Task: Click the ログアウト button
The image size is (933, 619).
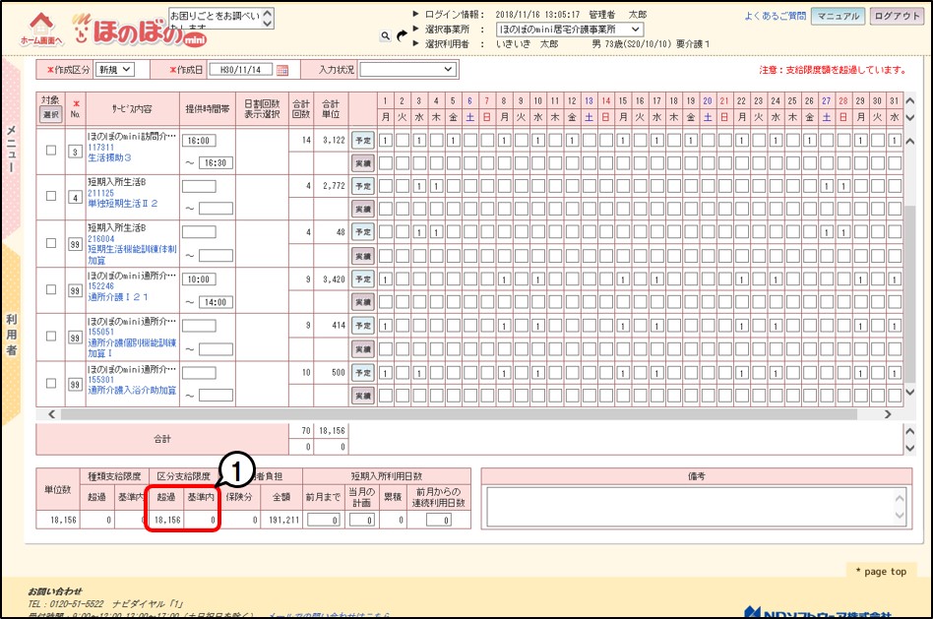Action: (x=897, y=16)
